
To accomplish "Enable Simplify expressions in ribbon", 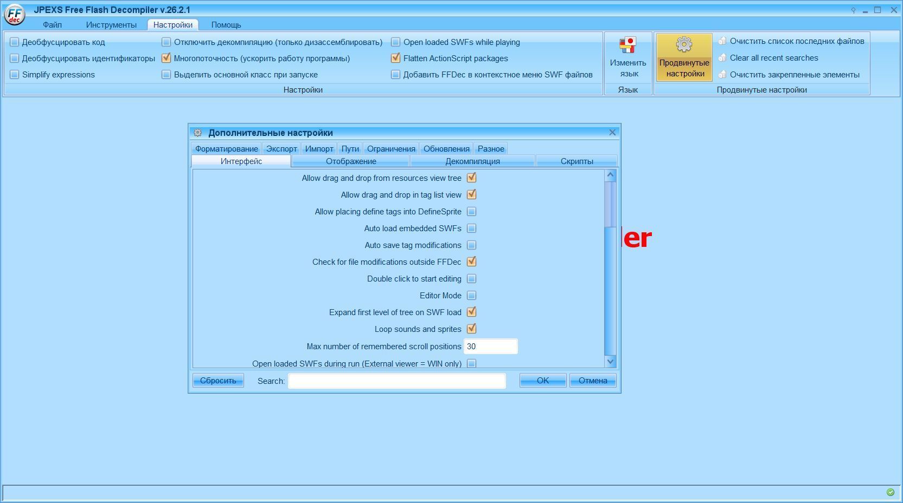I will [x=15, y=75].
